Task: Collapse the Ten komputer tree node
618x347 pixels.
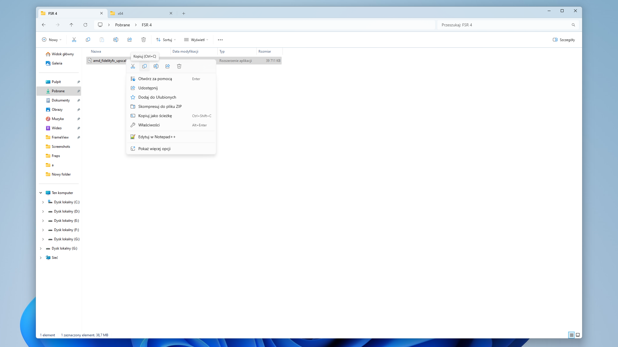Action: [41, 193]
